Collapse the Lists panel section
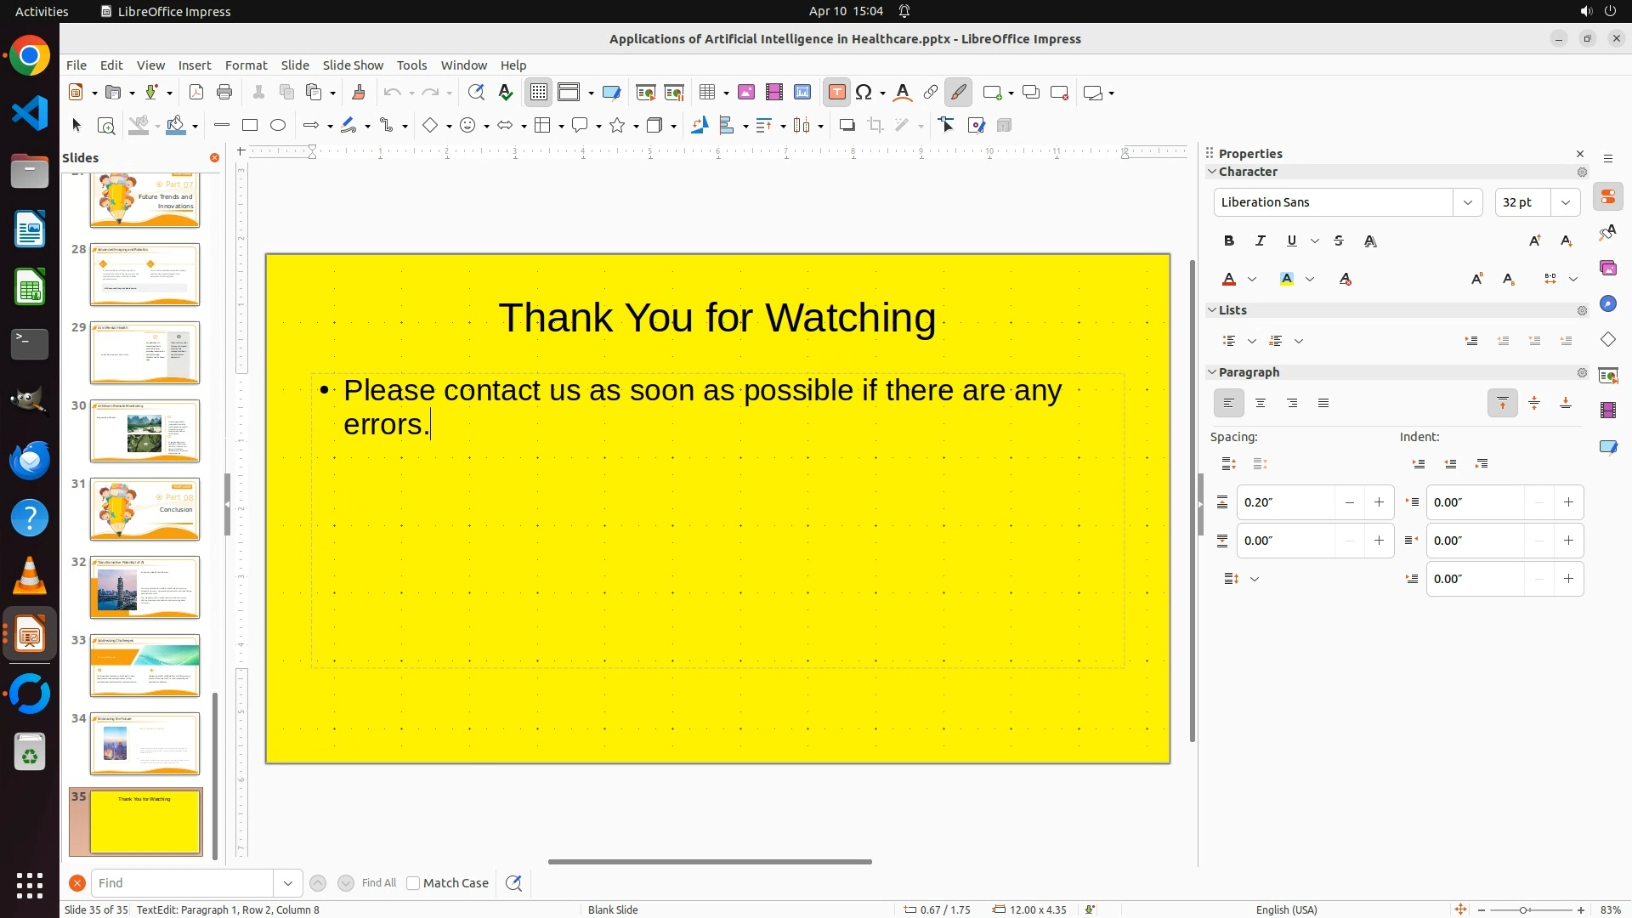 [1213, 310]
